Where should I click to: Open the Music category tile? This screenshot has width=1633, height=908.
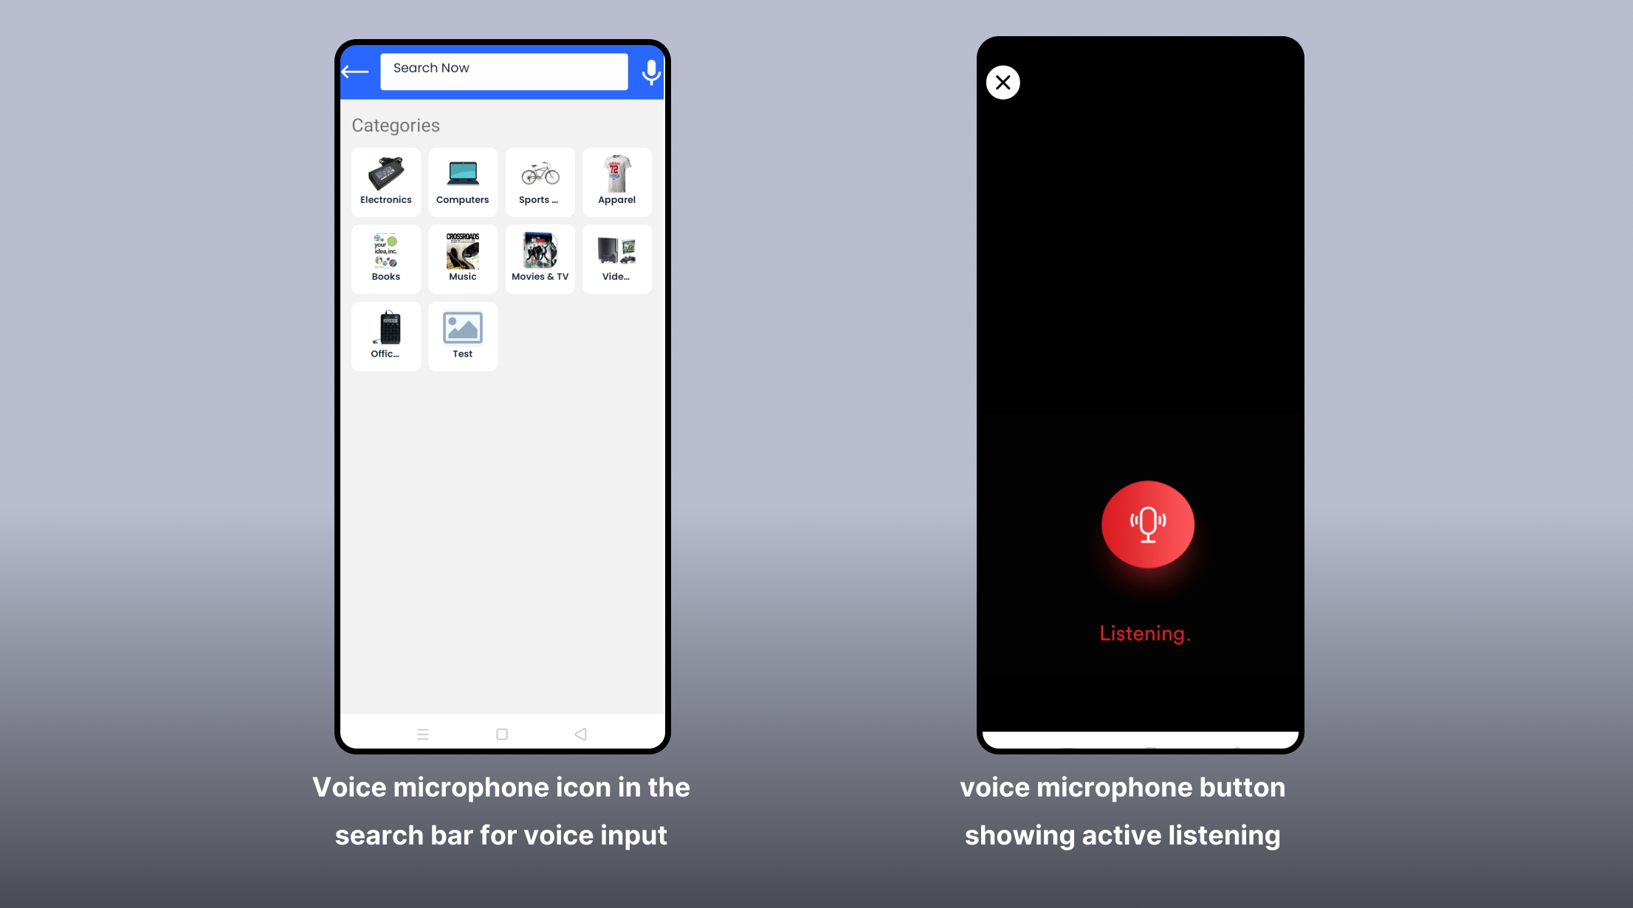[x=463, y=258]
